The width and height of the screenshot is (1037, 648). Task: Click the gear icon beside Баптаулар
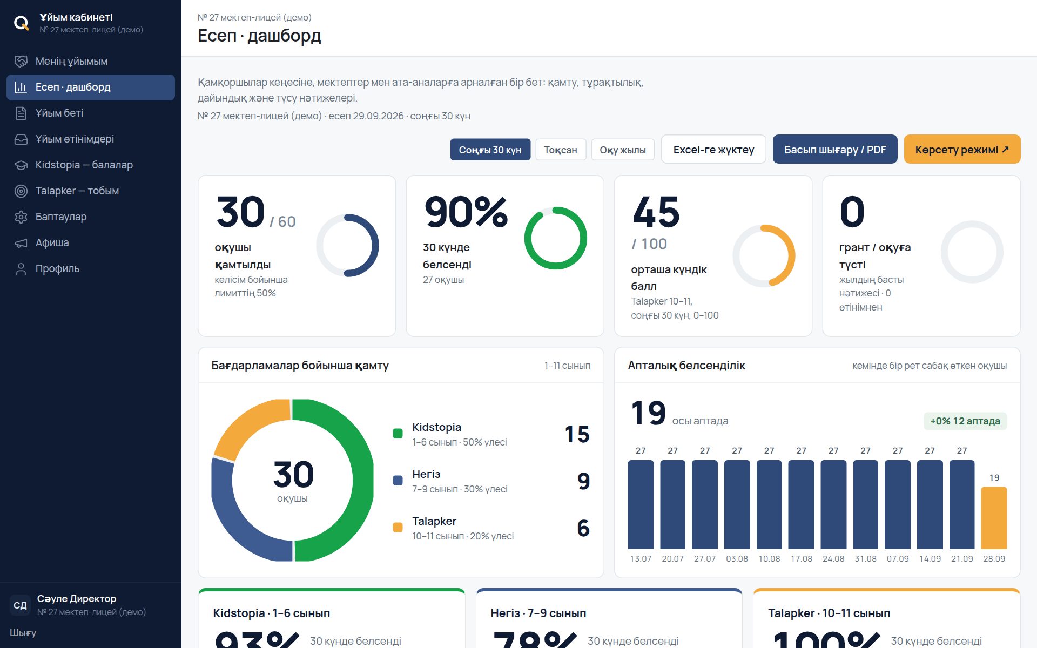click(x=21, y=217)
